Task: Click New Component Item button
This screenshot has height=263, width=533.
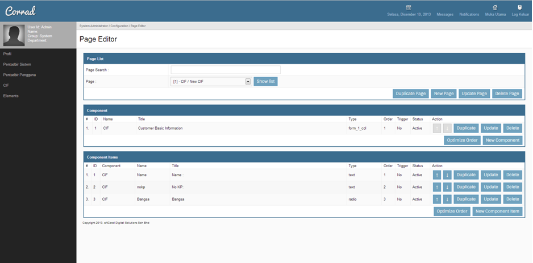Action: click(x=497, y=211)
